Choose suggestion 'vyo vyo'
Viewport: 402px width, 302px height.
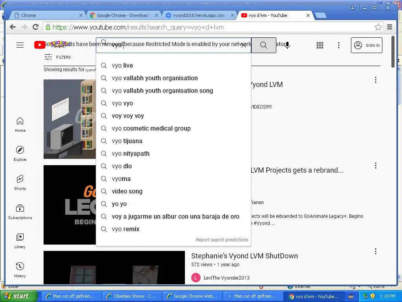pyautogui.click(x=173, y=103)
